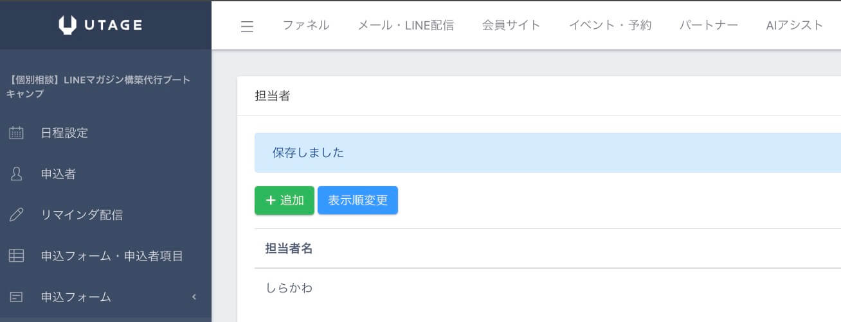Click the person icon for 申込者
The image size is (841, 322).
(x=16, y=174)
